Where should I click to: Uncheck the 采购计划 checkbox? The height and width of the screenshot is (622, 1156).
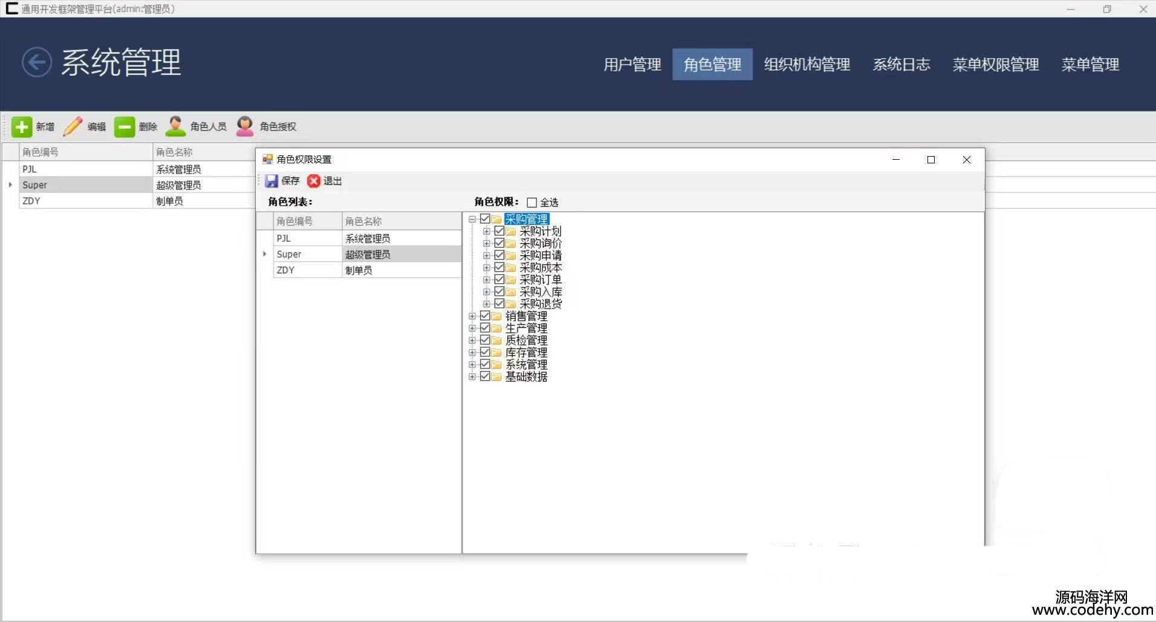point(499,231)
